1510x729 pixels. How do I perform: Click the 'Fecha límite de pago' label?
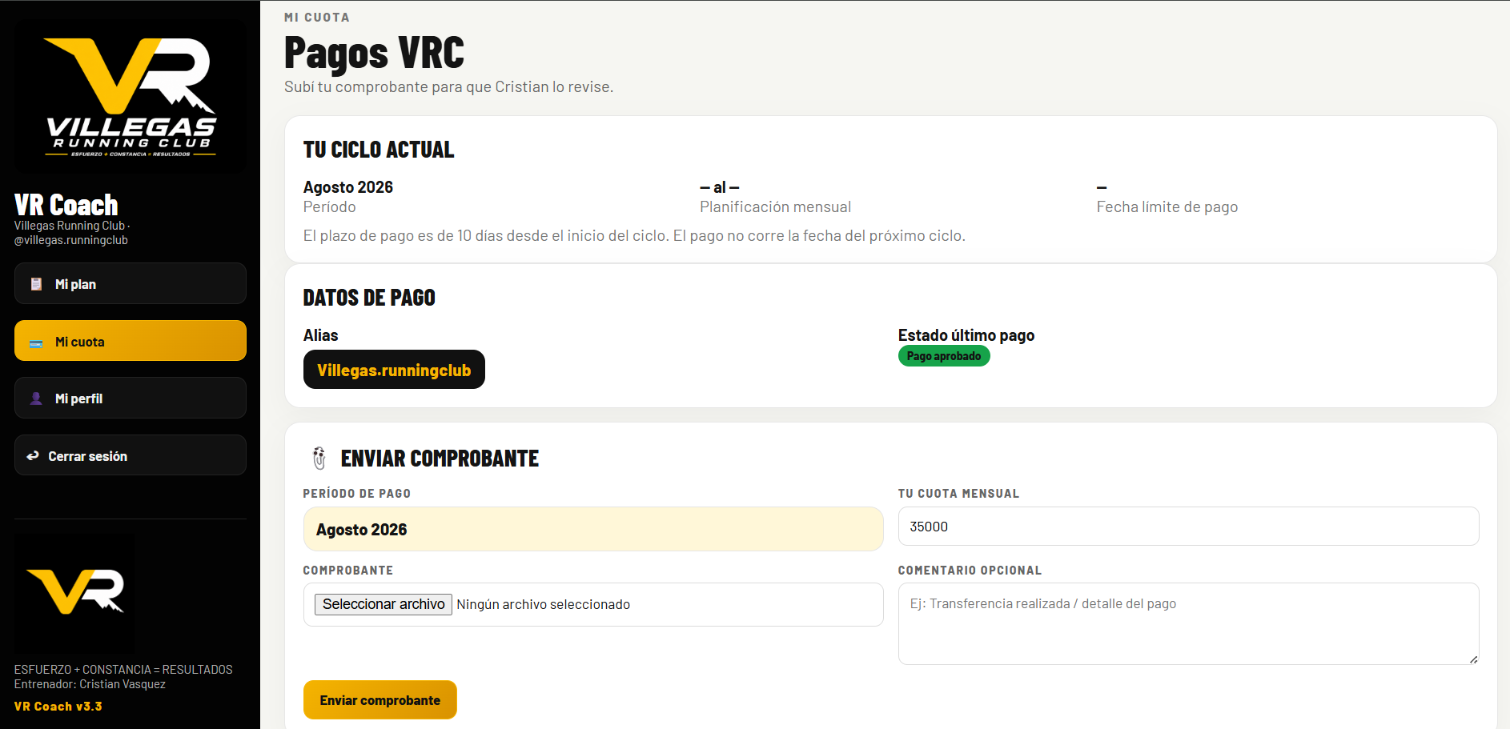[1167, 207]
